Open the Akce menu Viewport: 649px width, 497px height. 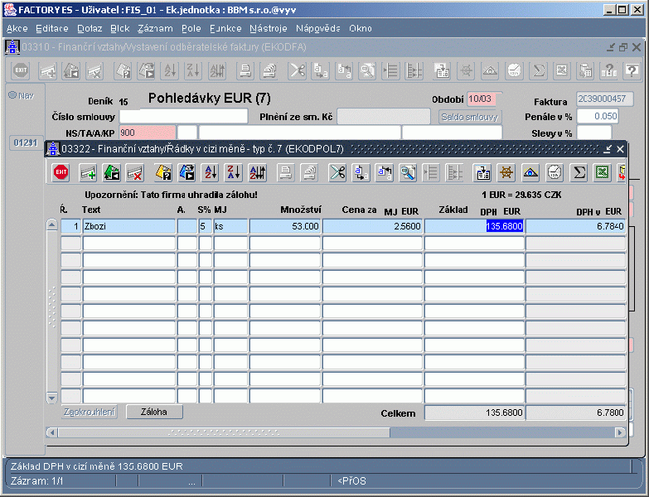point(17,28)
